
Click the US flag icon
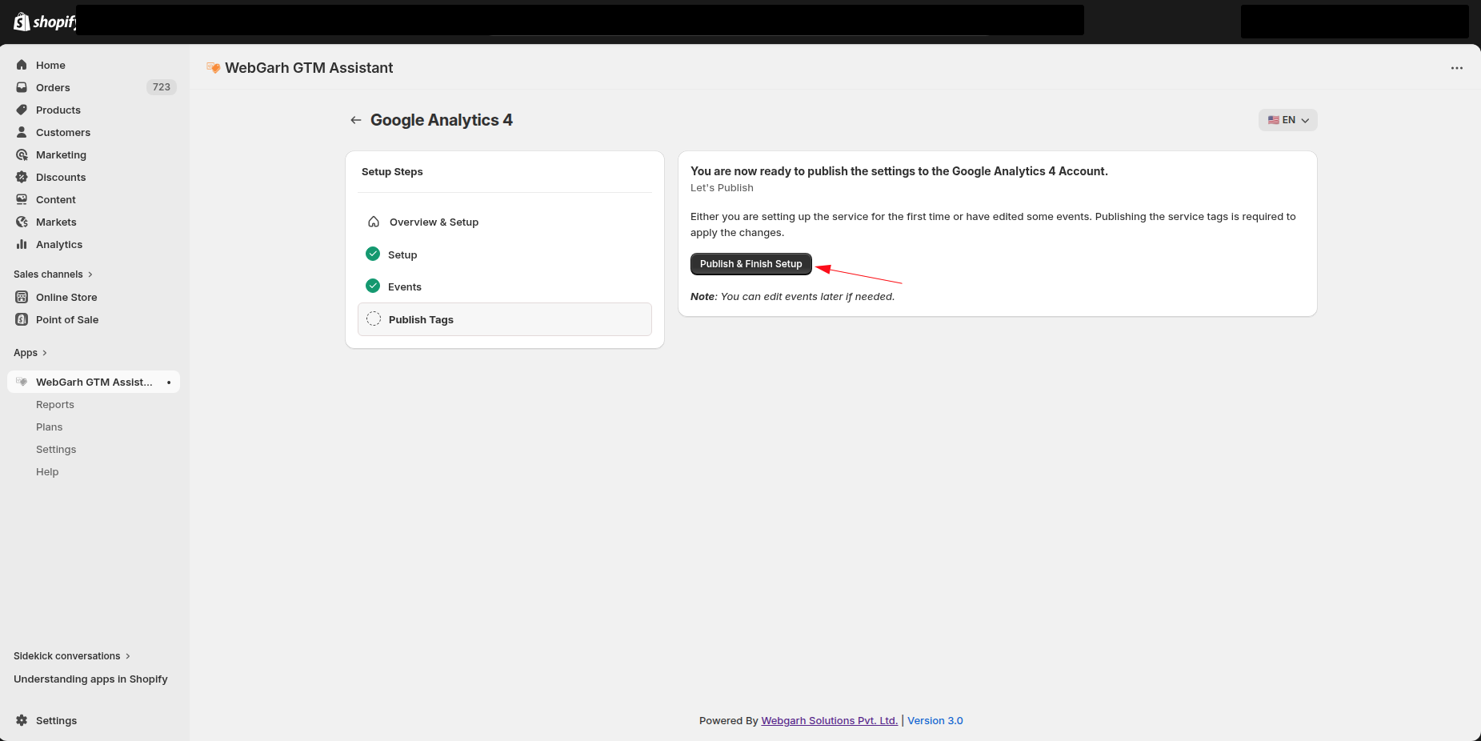click(x=1273, y=120)
